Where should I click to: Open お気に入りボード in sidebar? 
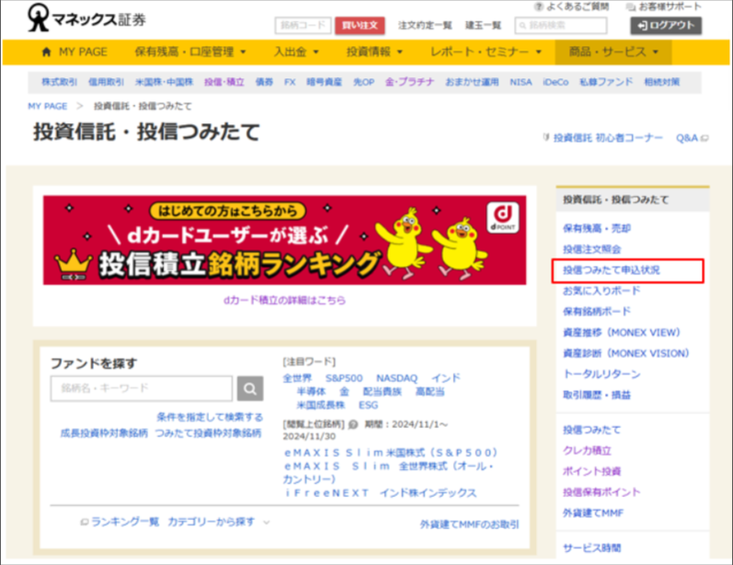coord(601,291)
